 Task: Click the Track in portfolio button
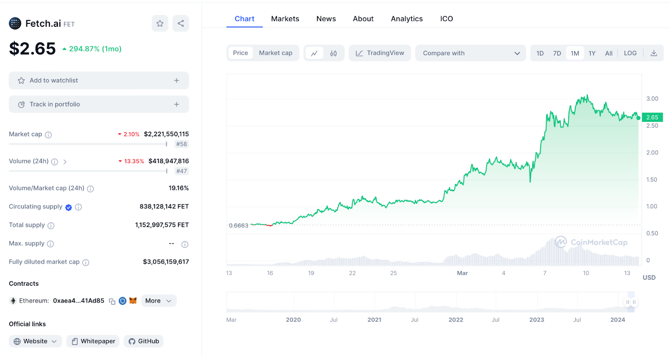pyautogui.click(x=99, y=104)
